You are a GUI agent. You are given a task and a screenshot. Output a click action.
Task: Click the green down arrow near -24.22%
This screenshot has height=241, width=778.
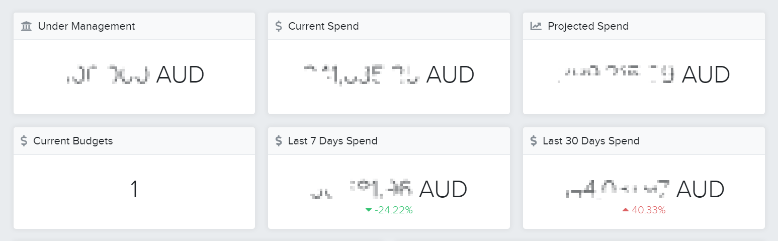pos(369,210)
